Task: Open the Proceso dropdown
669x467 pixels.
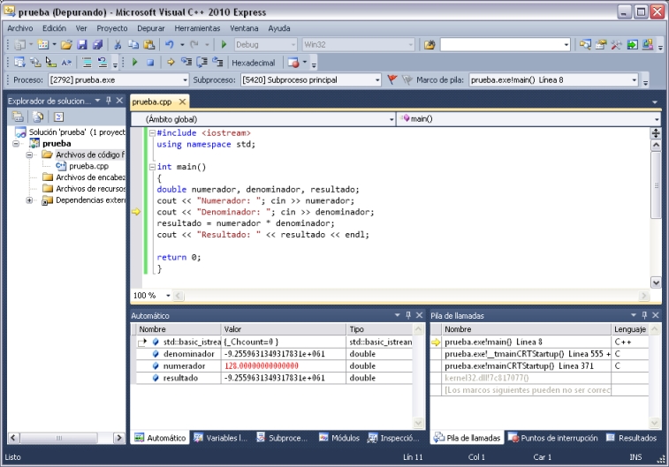Action: tap(185, 79)
